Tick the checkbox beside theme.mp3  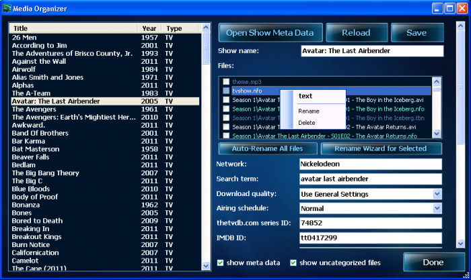[x=226, y=81]
